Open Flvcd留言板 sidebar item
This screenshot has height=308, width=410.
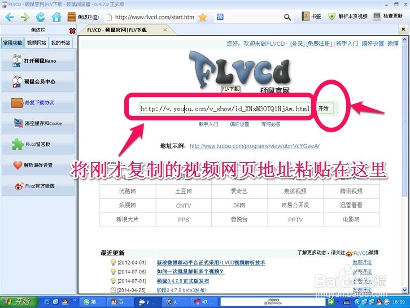click(x=38, y=144)
